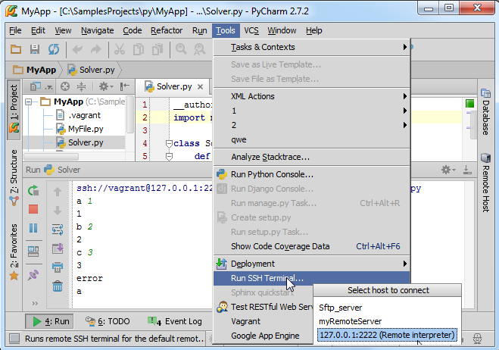Open the Event Log tool window

pyautogui.click(x=175, y=321)
